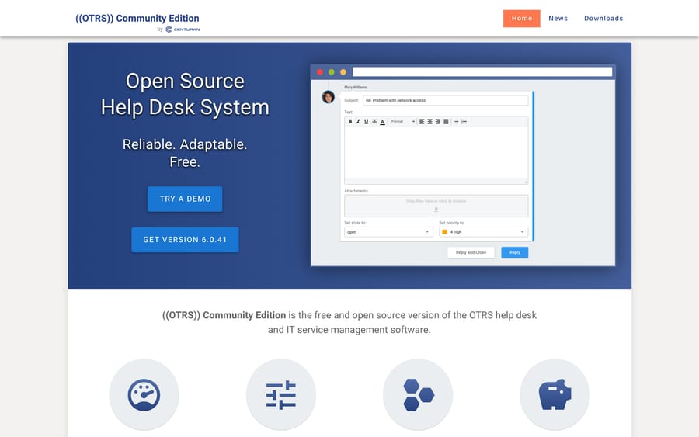699x437 pixels.
Task: Click the blue Reply button
Action: (x=515, y=252)
